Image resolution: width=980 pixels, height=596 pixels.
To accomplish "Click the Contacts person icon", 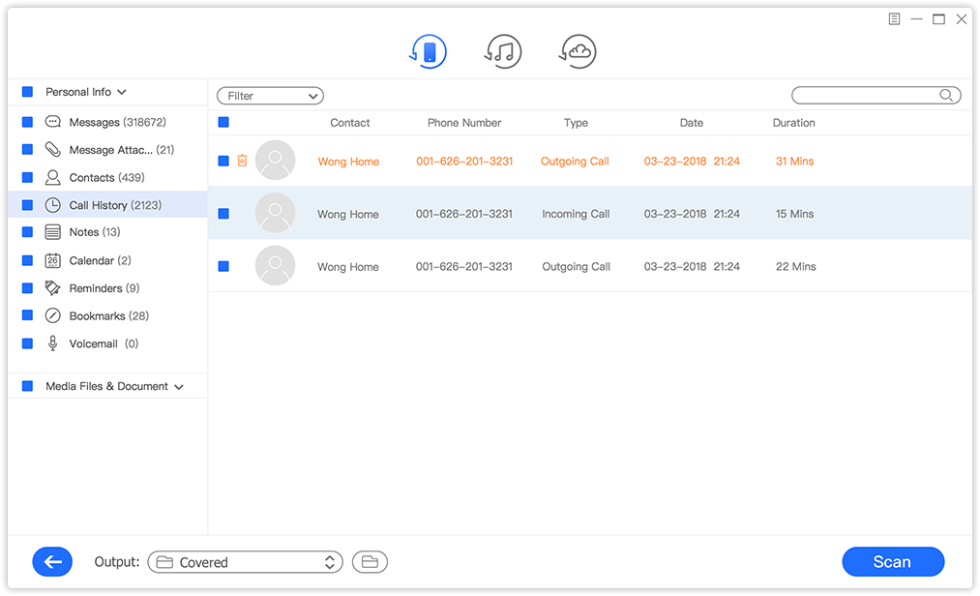I will [x=53, y=178].
